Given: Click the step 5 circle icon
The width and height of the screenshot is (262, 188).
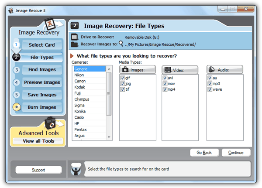Looking at the screenshot, I should (17, 95).
